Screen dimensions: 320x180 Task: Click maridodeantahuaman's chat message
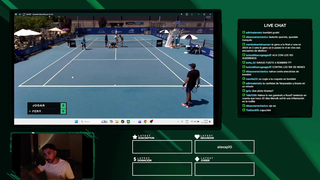tap(272, 47)
